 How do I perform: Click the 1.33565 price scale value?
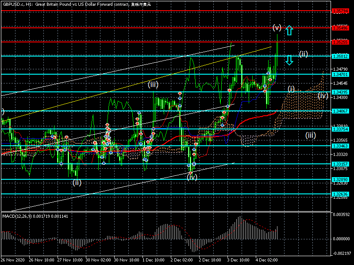click(x=340, y=140)
